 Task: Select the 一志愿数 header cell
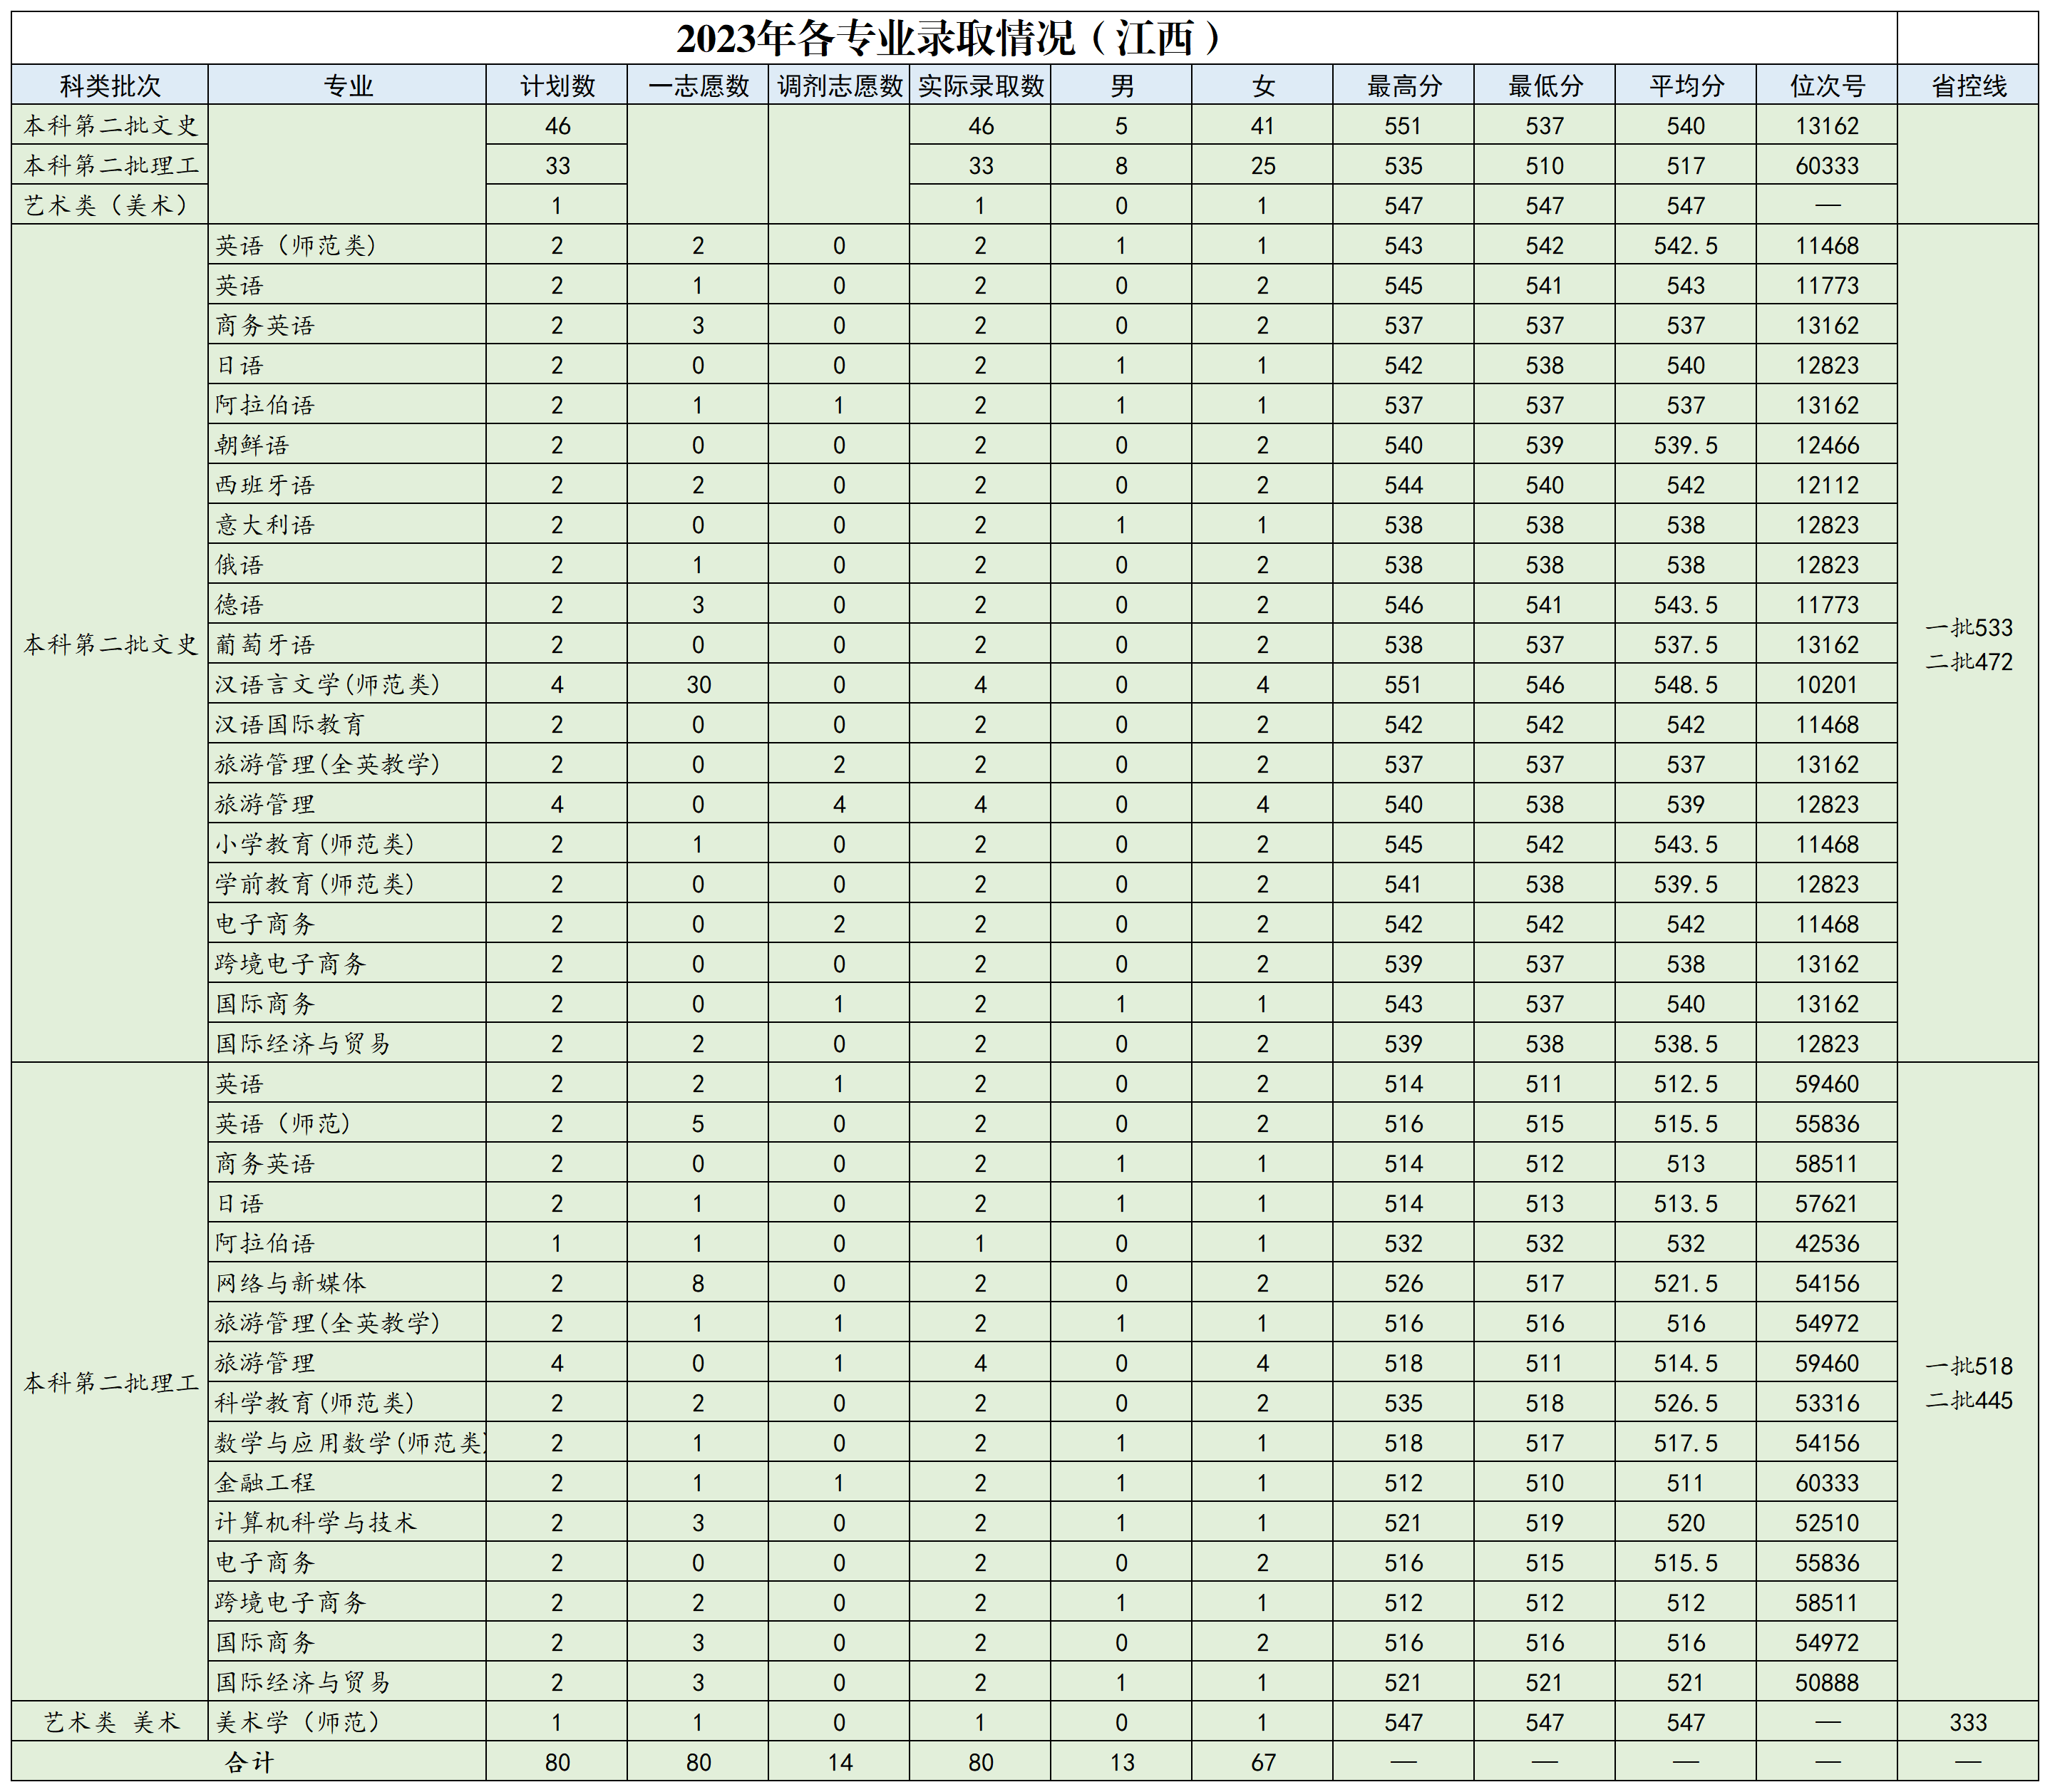pos(698,86)
